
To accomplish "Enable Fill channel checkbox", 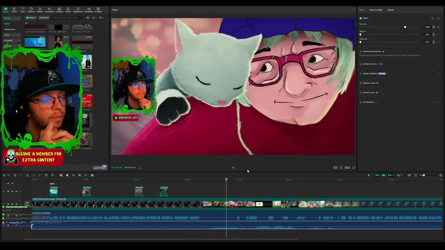I will 361,102.
